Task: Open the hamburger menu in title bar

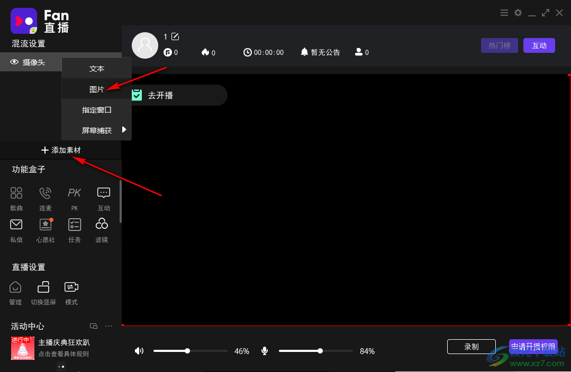Action: 504,13
